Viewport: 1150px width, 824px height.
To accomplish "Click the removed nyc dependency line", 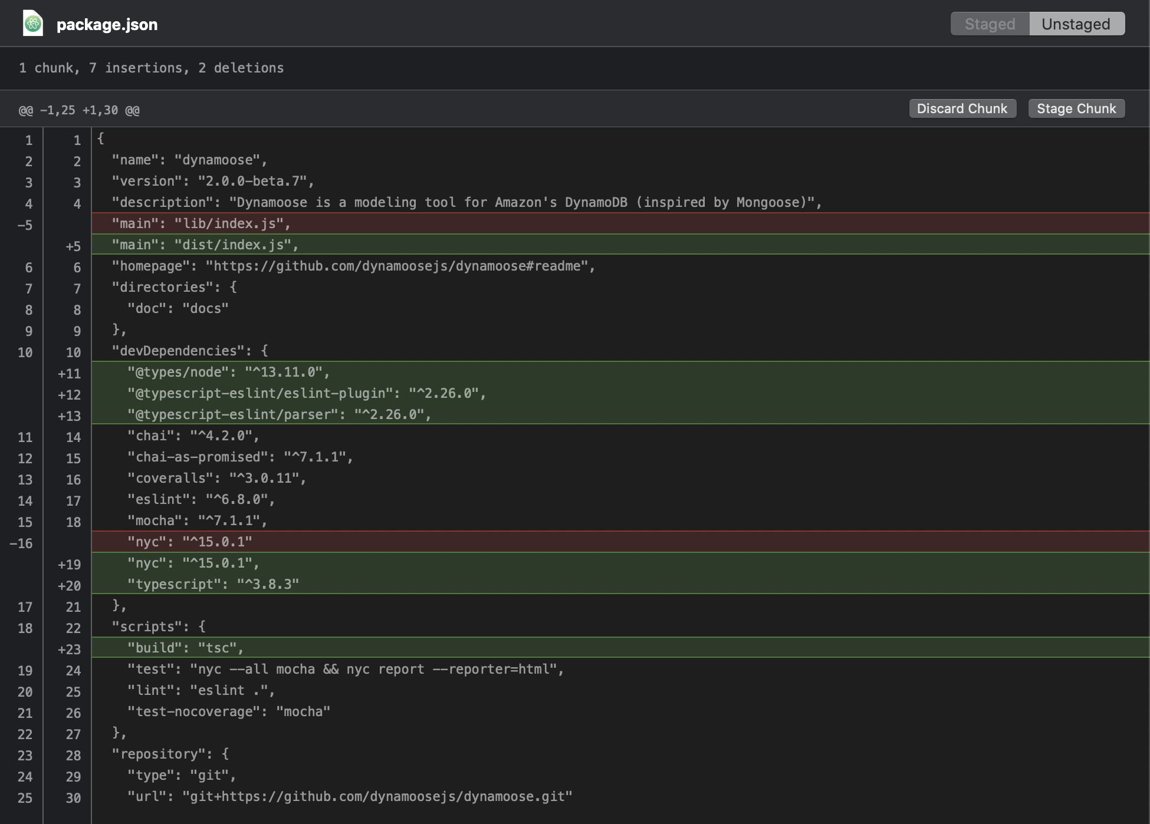I will 192,541.
